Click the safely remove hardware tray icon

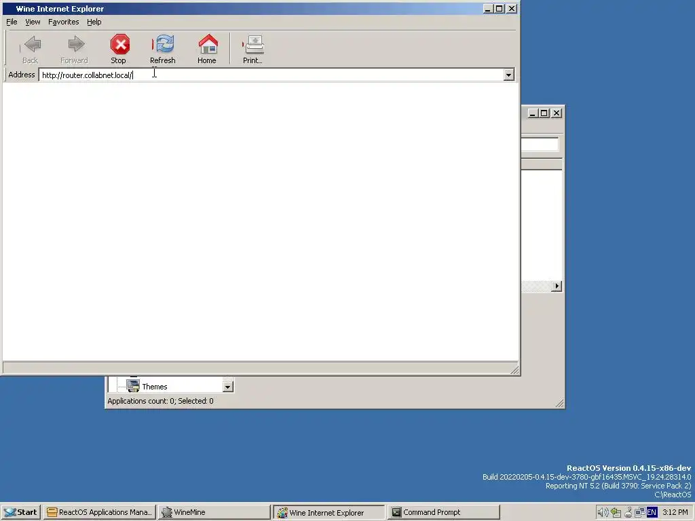(616, 513)
